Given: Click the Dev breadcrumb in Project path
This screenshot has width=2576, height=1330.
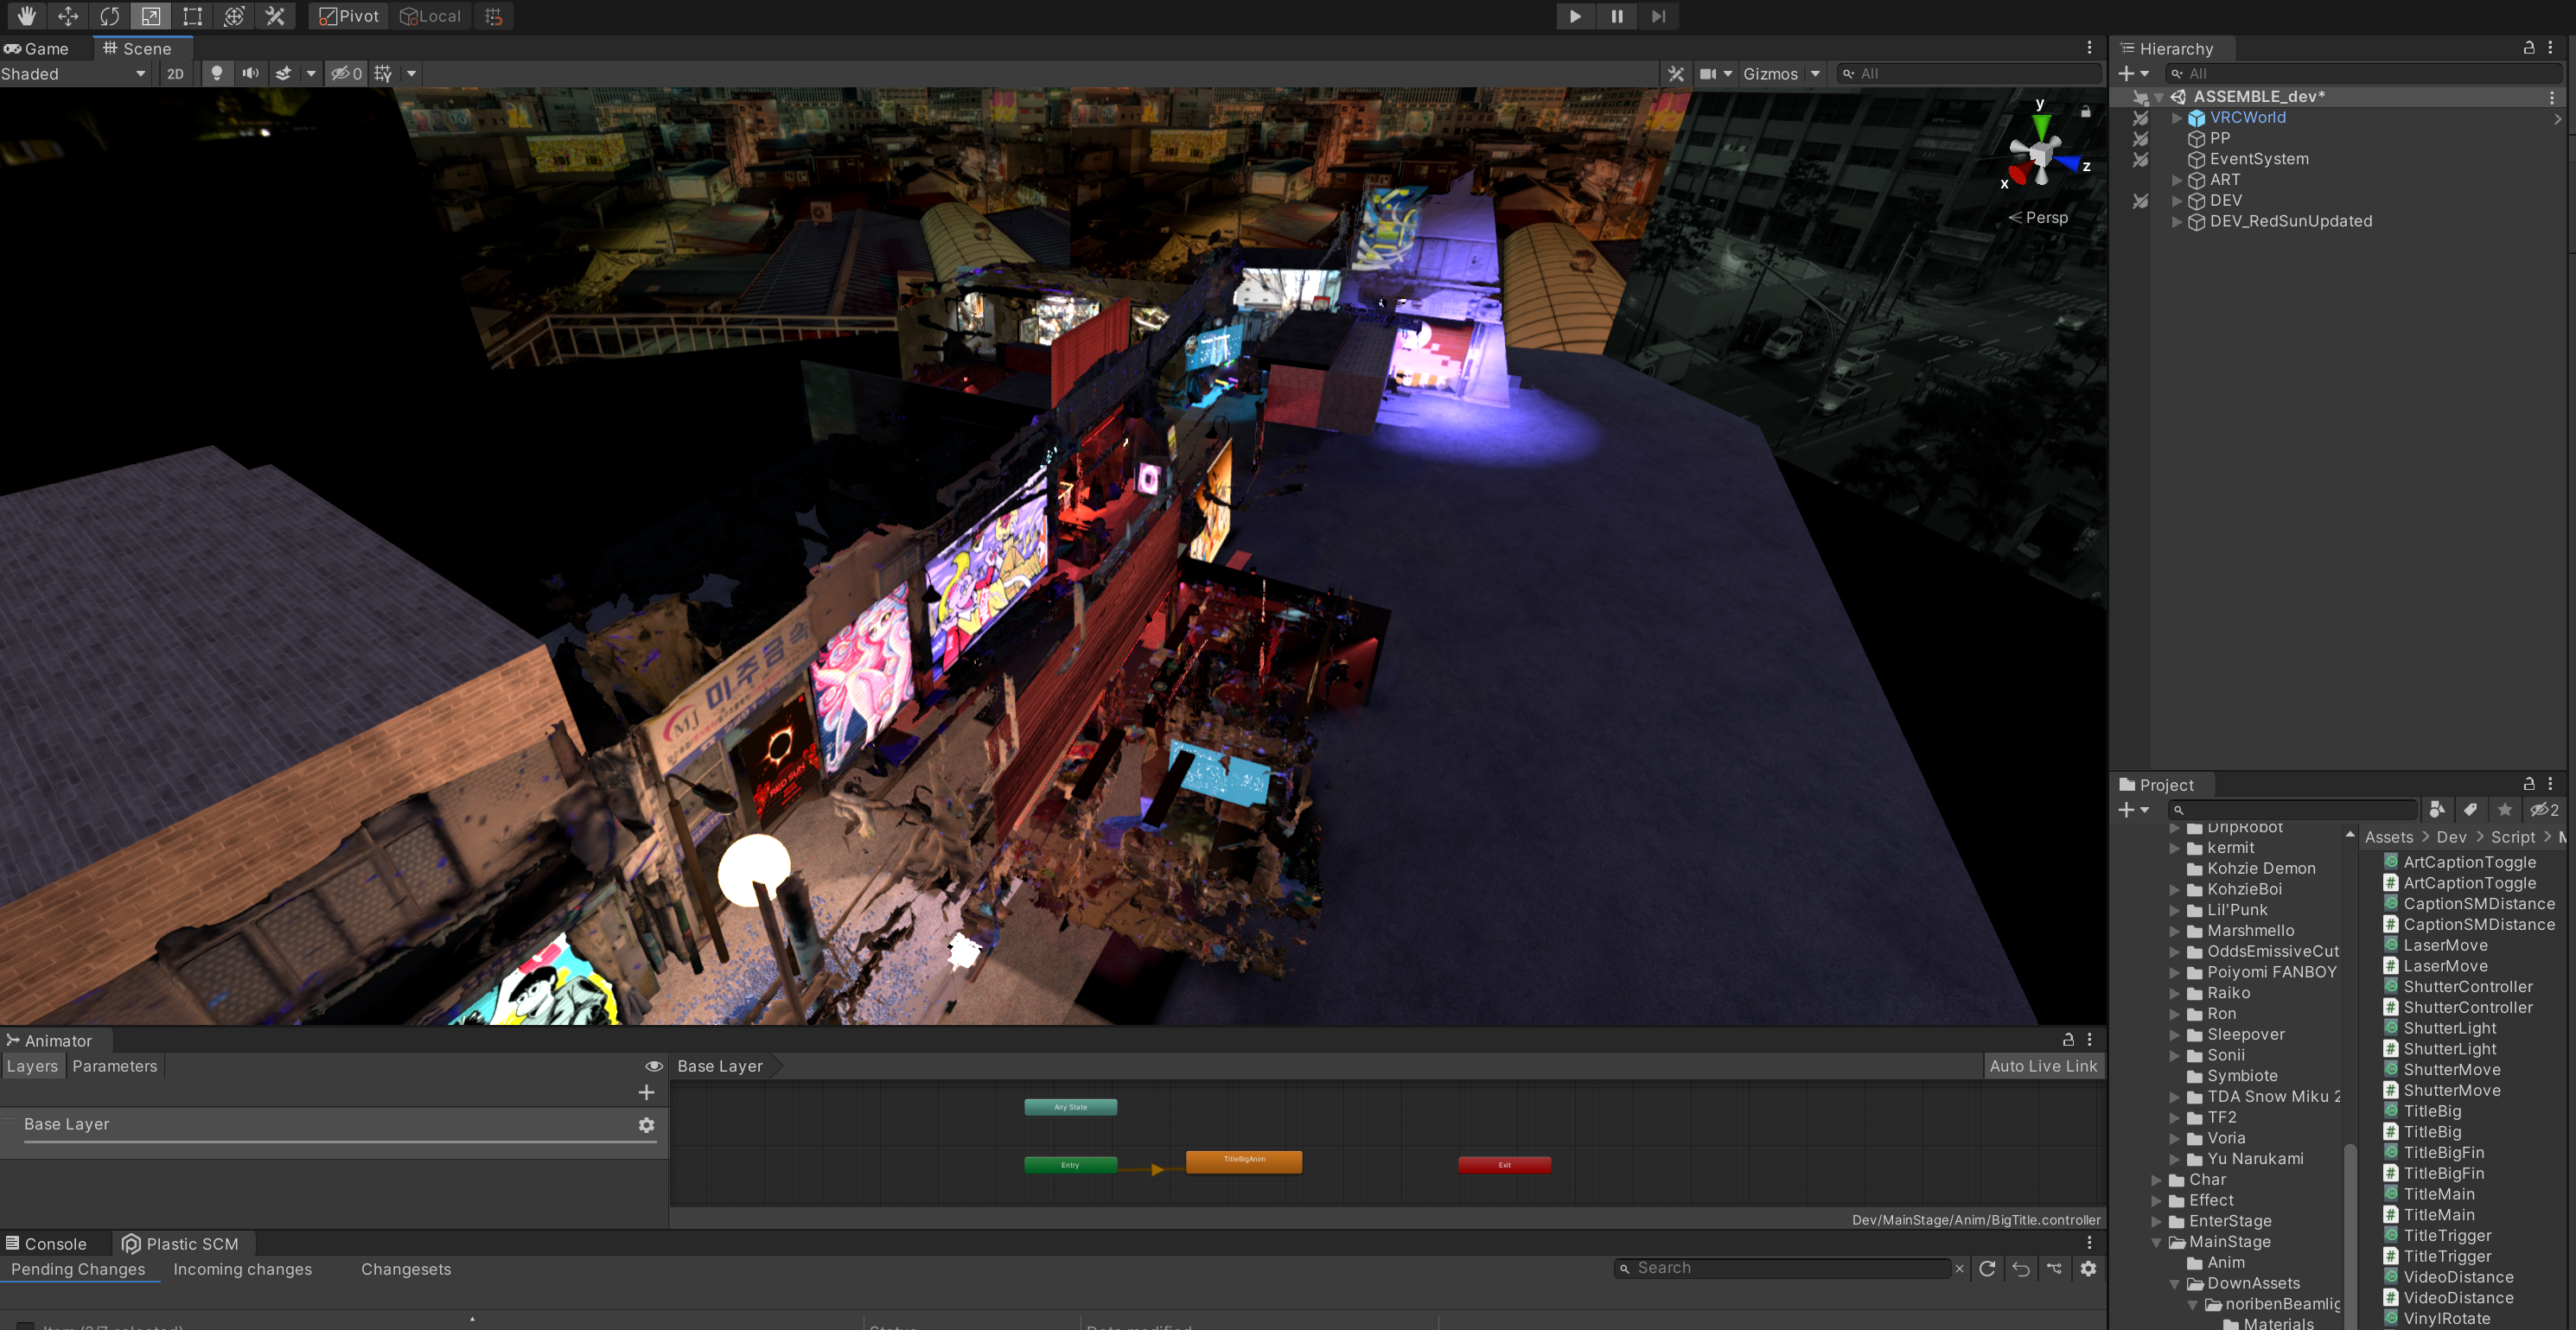Looking at the screenshot, I should [x=2451, y=837].
